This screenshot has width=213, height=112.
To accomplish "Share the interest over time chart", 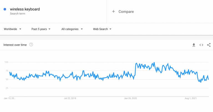I will click(209, 45).
